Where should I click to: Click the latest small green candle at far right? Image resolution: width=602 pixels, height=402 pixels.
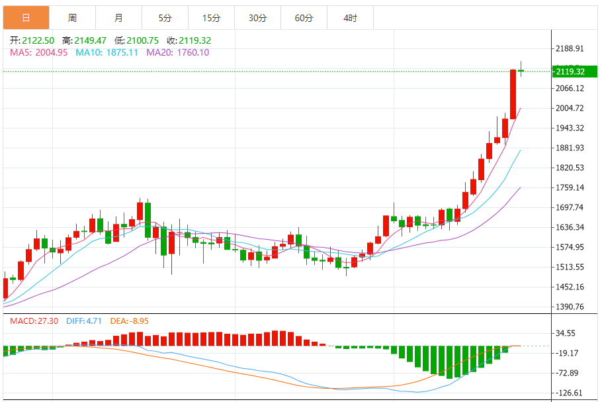click(x=521, y=70)
